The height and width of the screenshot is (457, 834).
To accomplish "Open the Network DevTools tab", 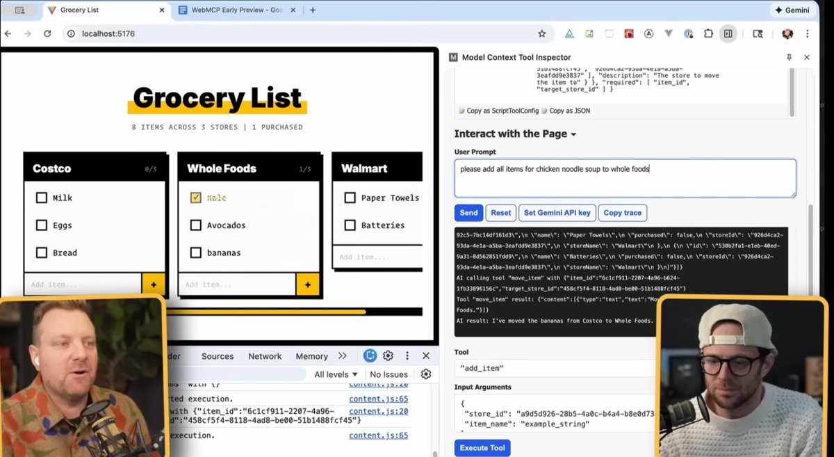I will coord(265,356).
